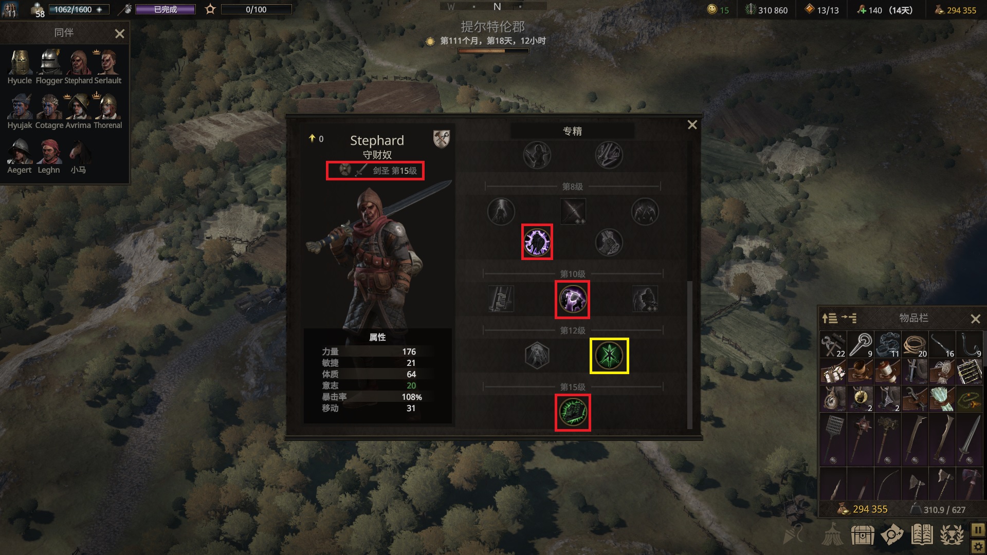Open the compendium book icon
The width and height of the screenshot is (987, 555).
tap(922, 535)
